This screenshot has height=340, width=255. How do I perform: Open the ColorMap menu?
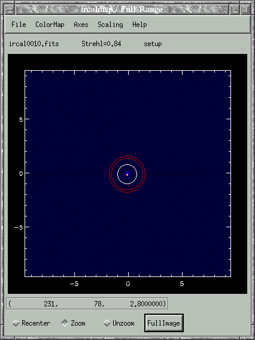tap(50, 25)
